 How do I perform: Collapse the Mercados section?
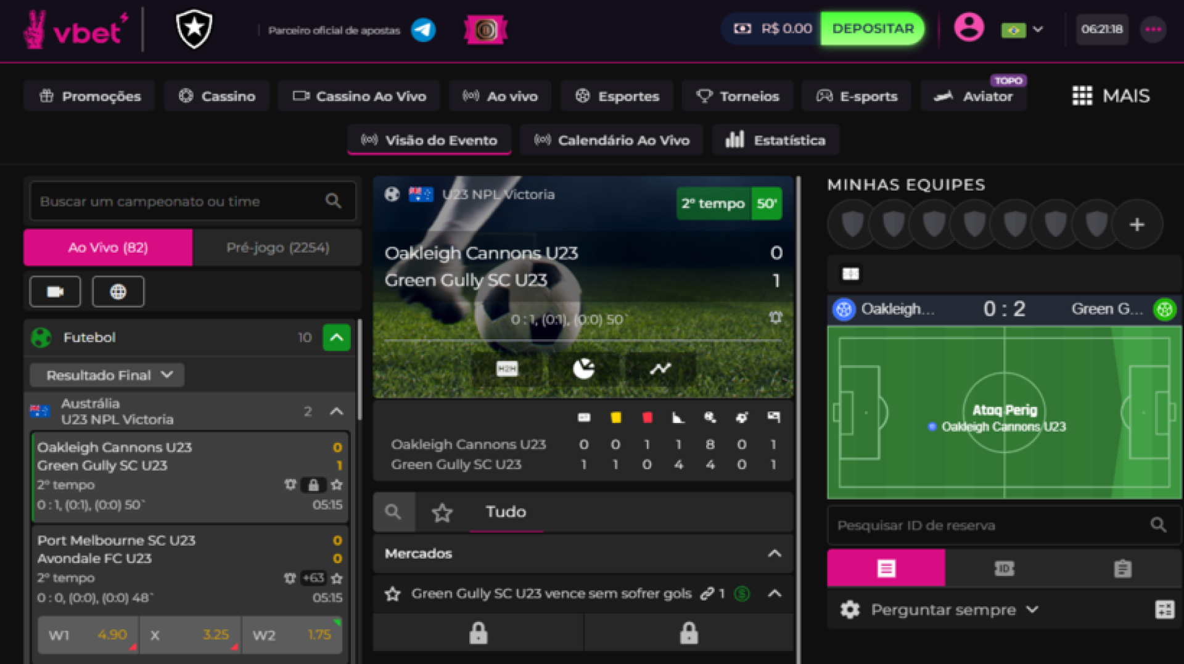[775, 554]
